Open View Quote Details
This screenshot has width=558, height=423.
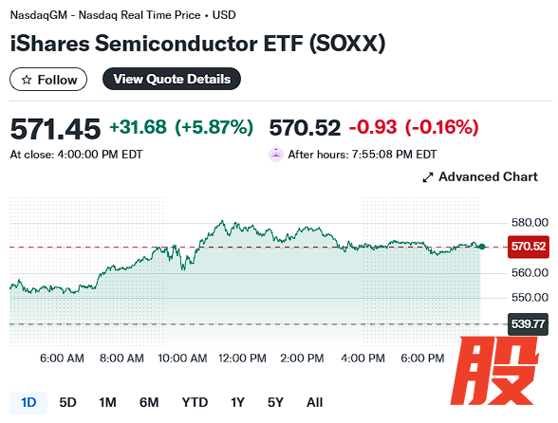(x=172, y=79)
